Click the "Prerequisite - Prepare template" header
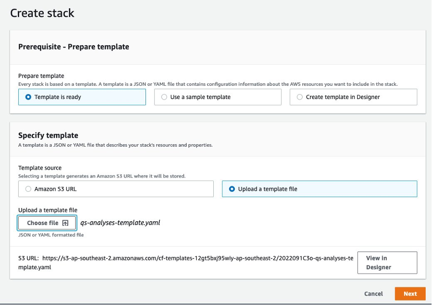Image resolution: width=432 pixels, height=305 pixels. tap(73, 47)
